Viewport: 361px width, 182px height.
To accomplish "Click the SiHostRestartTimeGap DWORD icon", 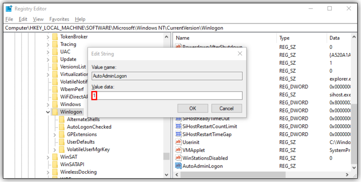I will point(178,134).
